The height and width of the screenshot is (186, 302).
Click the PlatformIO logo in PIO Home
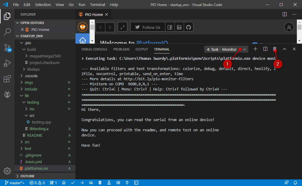83,27
